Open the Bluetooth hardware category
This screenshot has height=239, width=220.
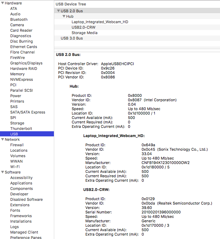tap(19, 19)
